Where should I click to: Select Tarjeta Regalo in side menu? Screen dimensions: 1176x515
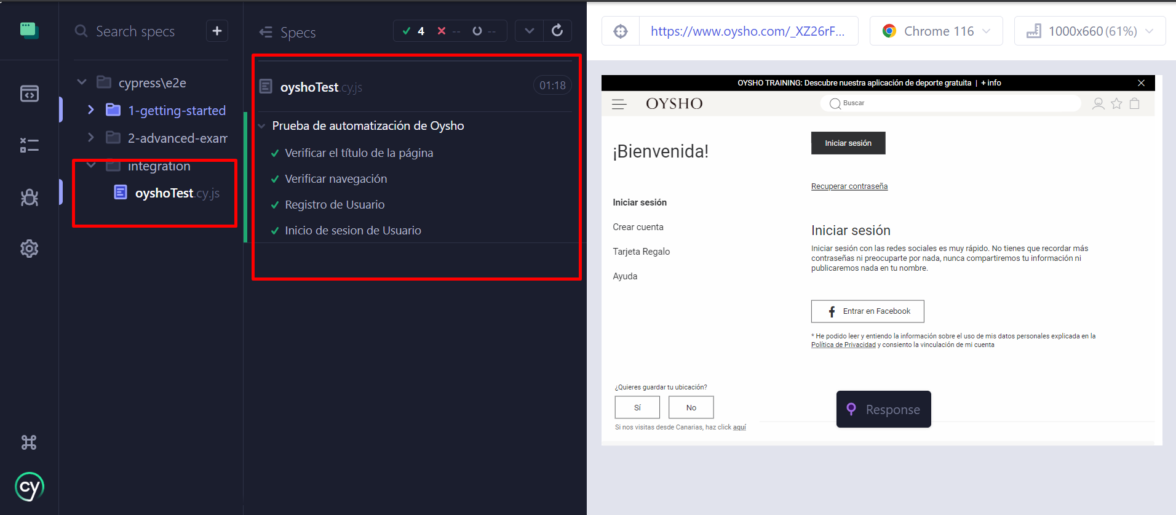click(x=642, y=252)
